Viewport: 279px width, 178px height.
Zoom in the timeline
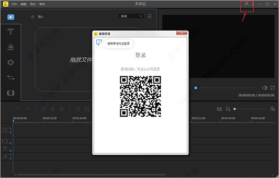tap(272, 109)
